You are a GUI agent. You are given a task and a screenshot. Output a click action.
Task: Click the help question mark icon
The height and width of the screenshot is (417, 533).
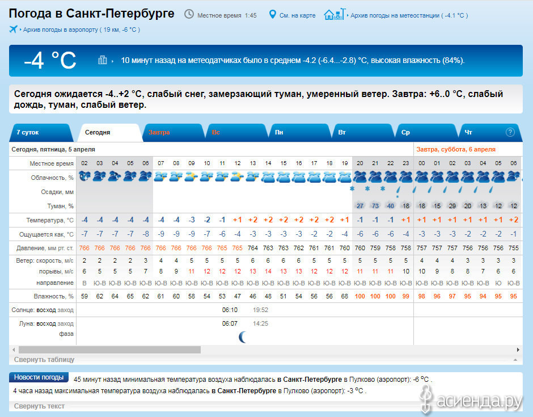click(510, 132)
